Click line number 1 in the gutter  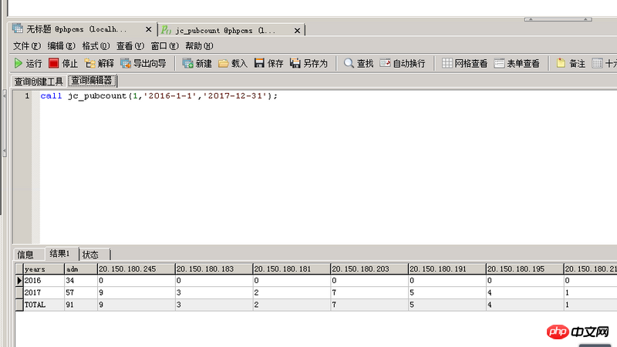[27, 95]
